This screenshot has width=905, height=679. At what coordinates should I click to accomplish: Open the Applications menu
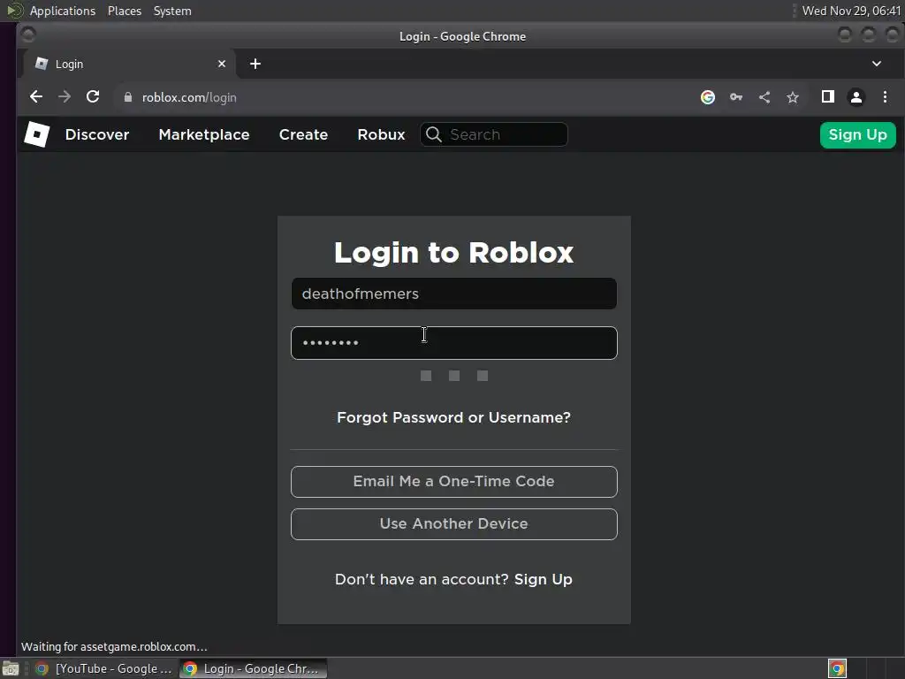tap(63, 11)
